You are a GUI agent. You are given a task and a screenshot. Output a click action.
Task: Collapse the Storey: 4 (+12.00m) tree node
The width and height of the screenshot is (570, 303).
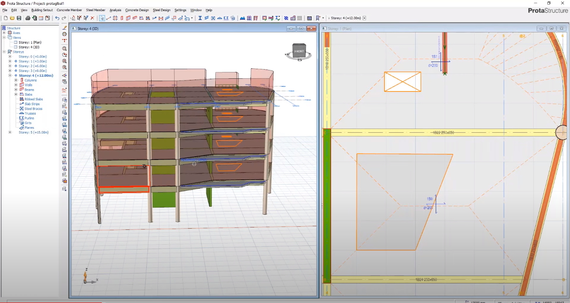tap(9, 75)
